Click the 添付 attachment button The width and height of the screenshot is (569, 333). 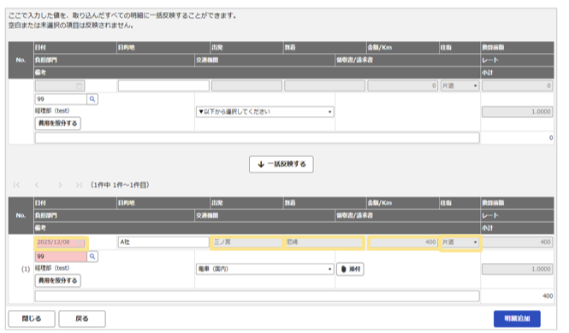point(350,269)
